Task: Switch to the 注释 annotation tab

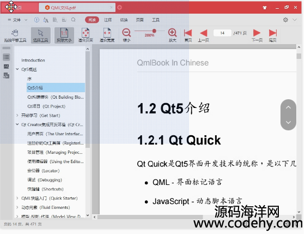Action: point(108,20)
